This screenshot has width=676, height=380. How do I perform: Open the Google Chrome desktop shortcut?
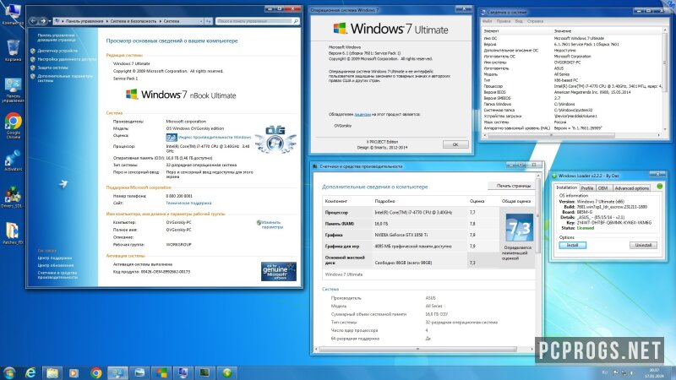(13, 126)
